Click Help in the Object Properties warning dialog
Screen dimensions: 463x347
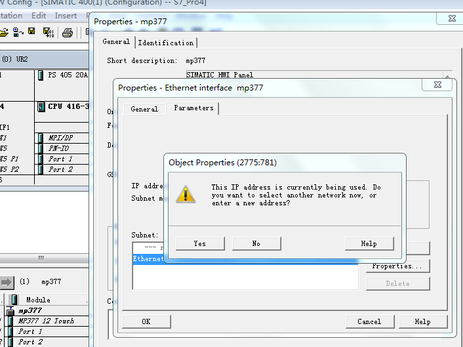369,243
